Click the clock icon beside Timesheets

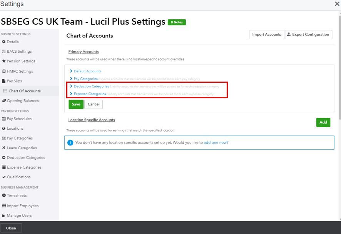click(x=4, y=196)
